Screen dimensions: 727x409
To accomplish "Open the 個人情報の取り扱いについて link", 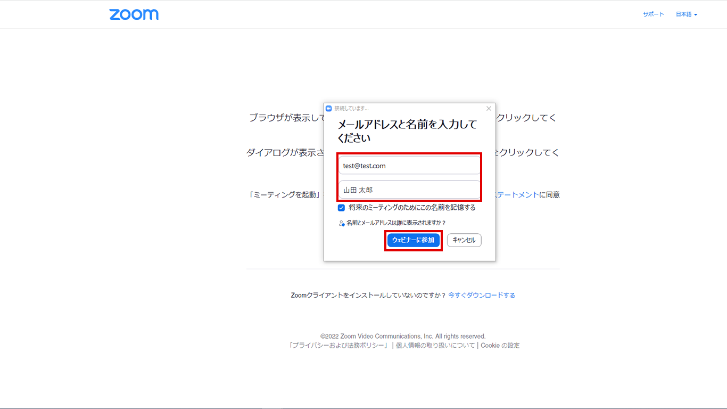I will point(435,345).
